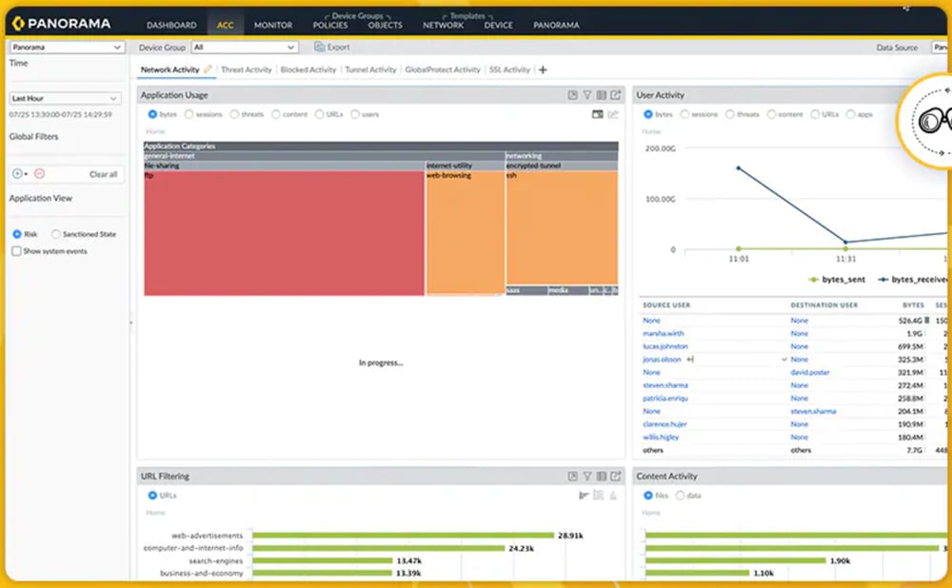The image size is (952, 588).
Task: Select the data radio button in Content Activity
Action: coord(680,496)
